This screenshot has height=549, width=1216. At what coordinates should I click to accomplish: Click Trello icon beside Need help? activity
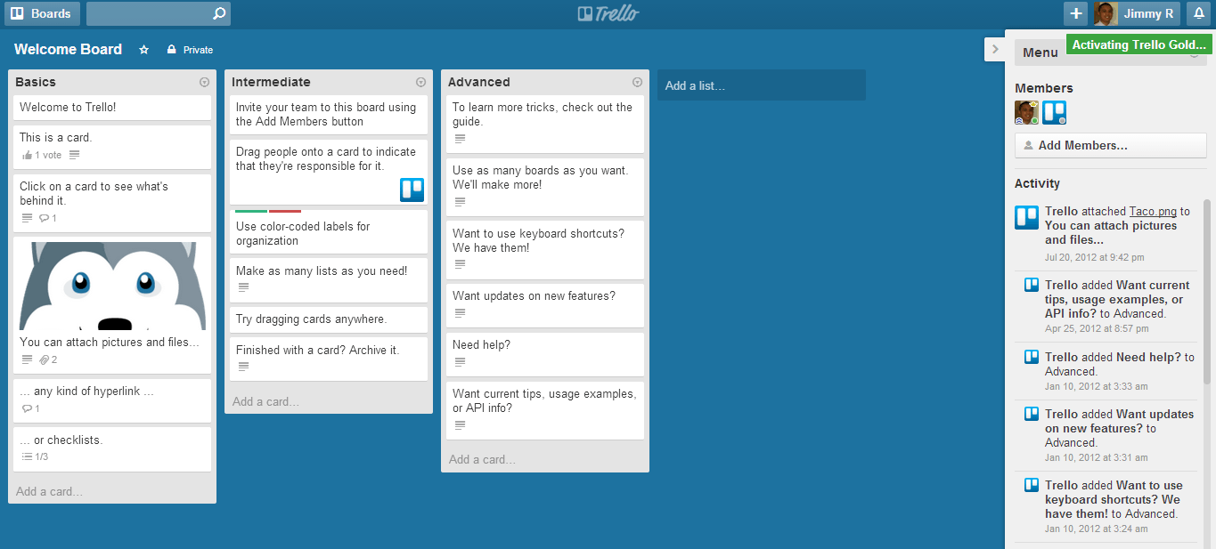[1032, 357]
